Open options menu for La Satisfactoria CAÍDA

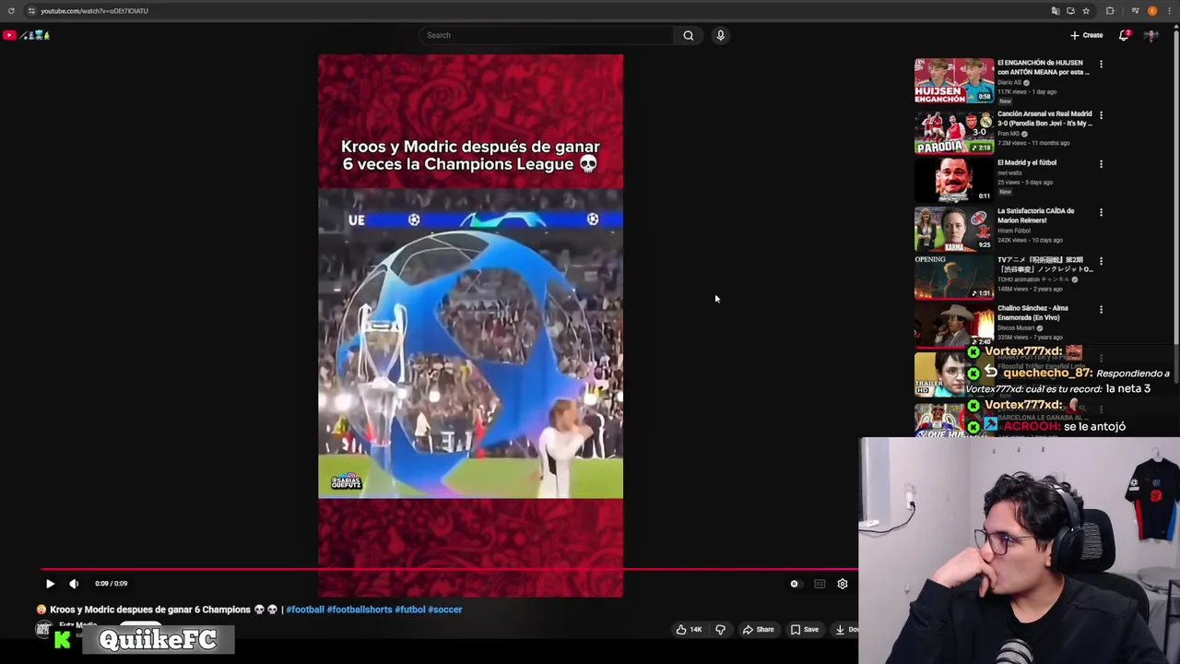(x=1101, y=212)
